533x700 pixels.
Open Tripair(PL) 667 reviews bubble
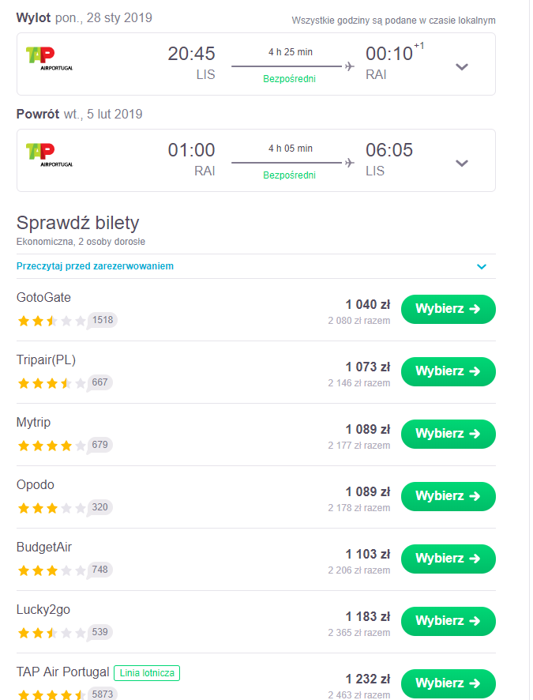point(99,382)
